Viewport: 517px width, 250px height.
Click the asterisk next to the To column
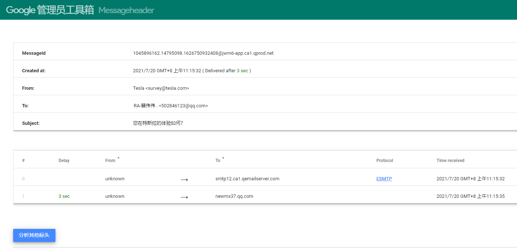point(223,158)
